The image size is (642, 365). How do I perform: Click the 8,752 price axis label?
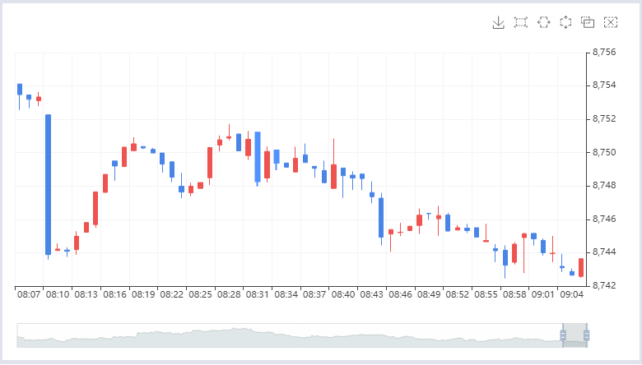pyautogui.click(x=604, y=119)
